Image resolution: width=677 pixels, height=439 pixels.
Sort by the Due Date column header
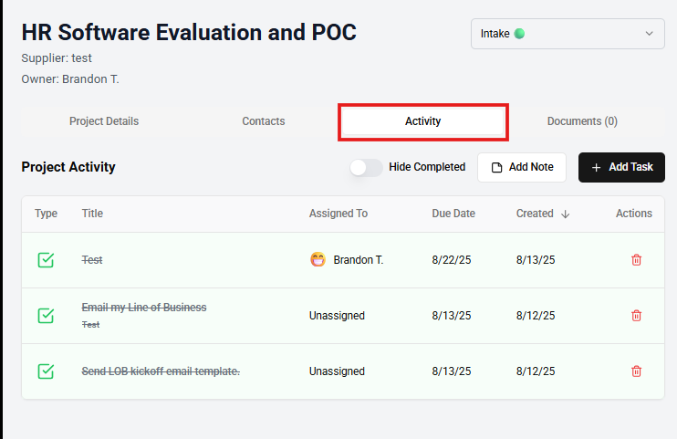pos(453,214)
